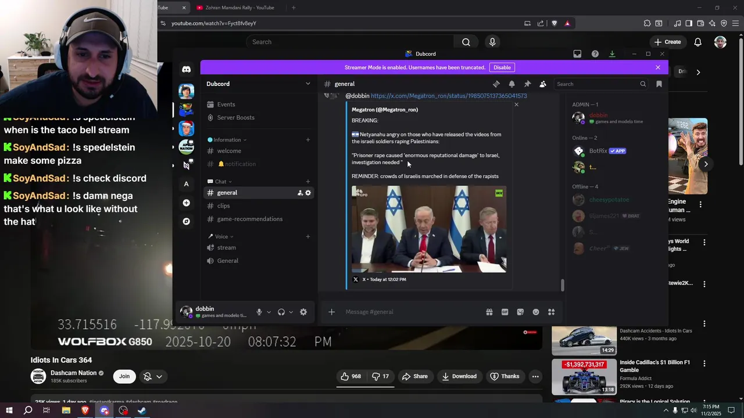This screenshot has width=744, height=418.
Task: Join the stream voice channel
Action: coord(259,247)
